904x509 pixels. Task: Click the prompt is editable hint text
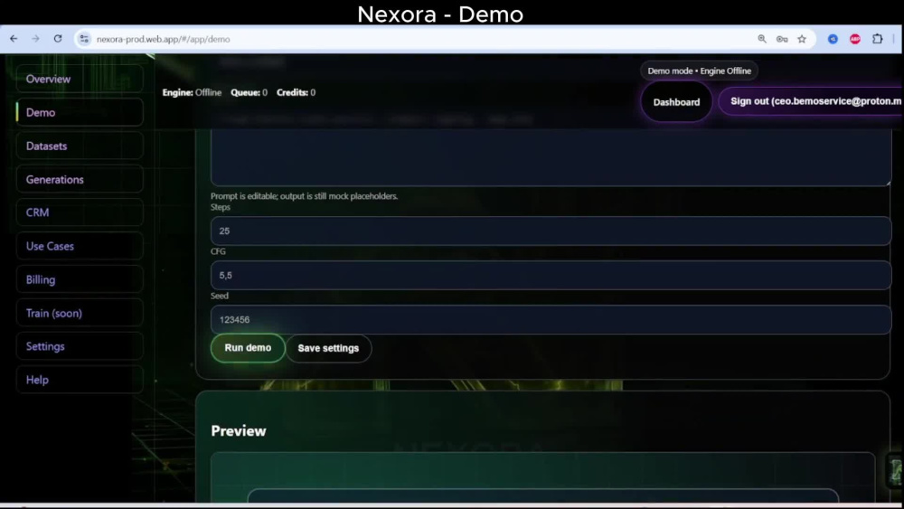(x=305, y=196)
